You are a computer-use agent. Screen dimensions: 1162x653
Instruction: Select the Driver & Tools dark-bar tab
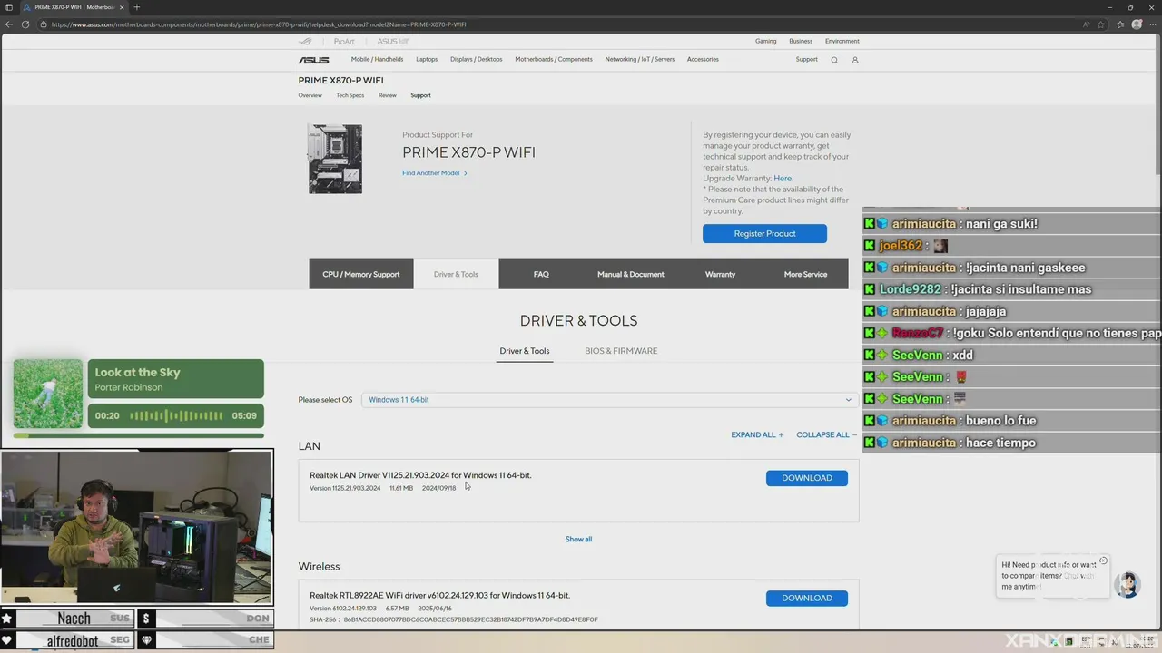tap(456, 274)
